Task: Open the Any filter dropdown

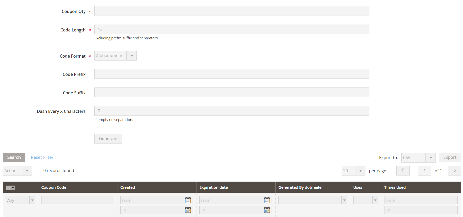Action: click(21, 200)
